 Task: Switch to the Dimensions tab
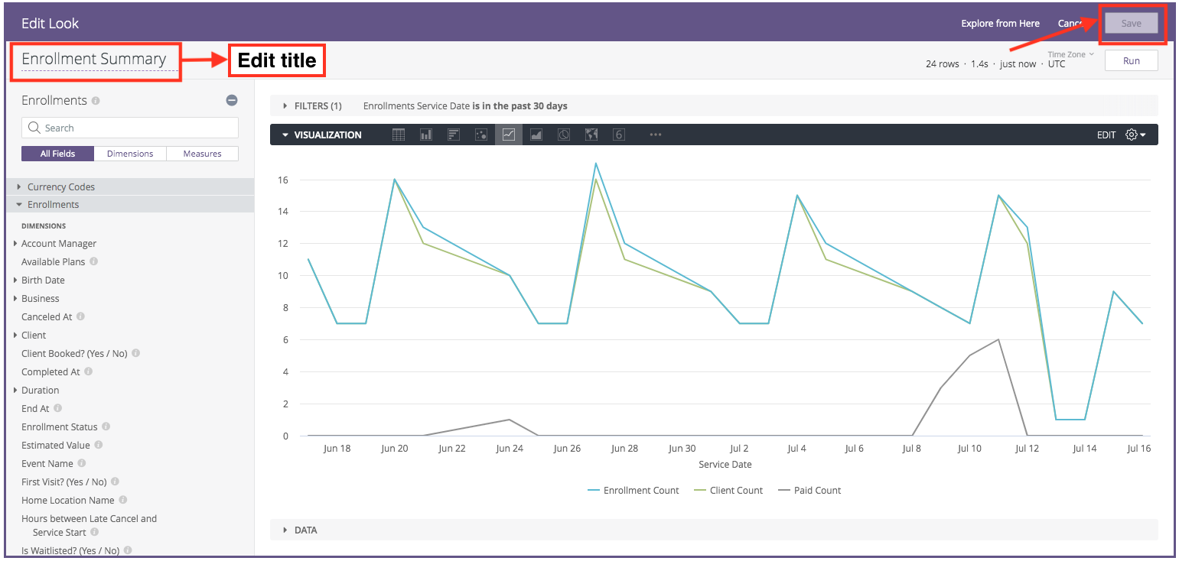130,154
